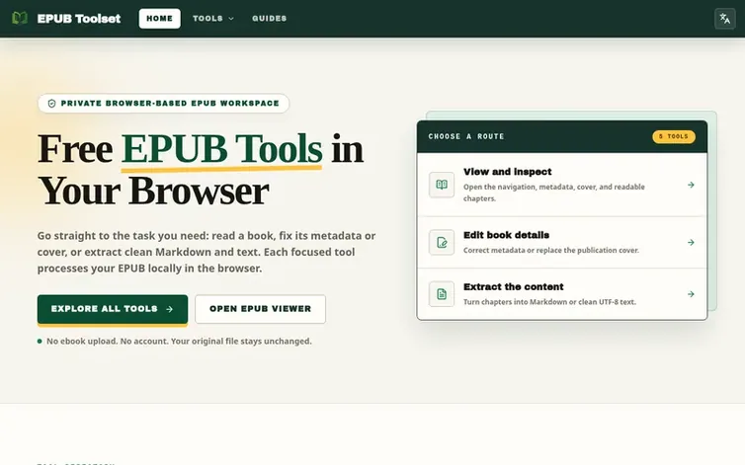This screenshot has width=745, height=465.
Task: Click the Explore All Tools button
Action: point(113,309)
